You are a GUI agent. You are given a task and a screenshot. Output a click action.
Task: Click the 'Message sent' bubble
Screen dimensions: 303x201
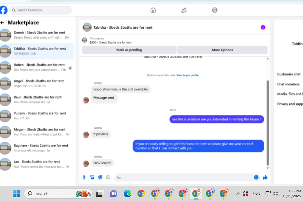click(x=104, y=98)
